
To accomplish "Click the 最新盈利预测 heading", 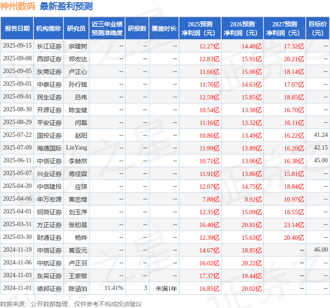I will 66,6.
